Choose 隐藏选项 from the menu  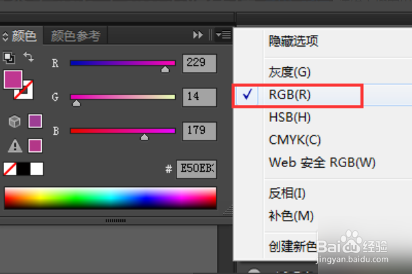[293, 41]
